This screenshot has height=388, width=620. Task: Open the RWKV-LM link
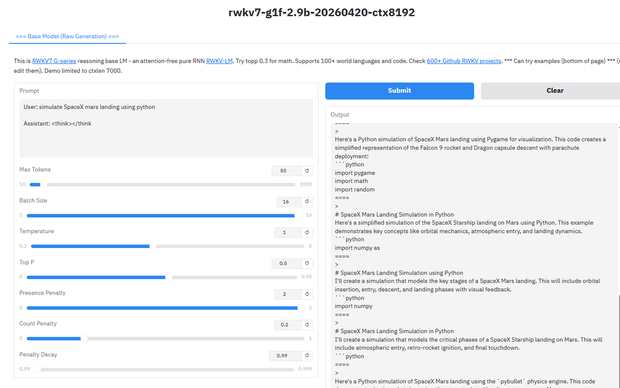click(219, 61)
